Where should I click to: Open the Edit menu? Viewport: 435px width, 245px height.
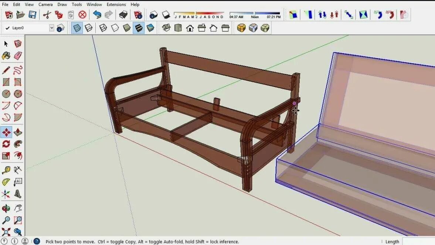pos(17,4)
